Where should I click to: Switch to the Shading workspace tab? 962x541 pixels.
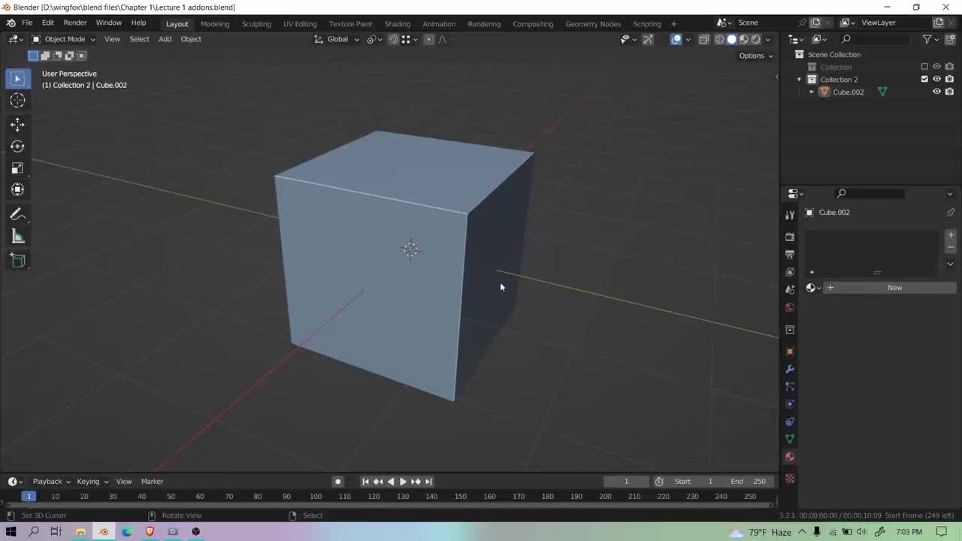[397, 24]
